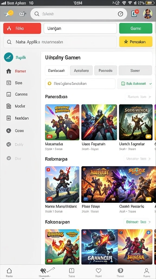Click the yellow Pencakan star button
Screen dimensions: 156x279
136,42
